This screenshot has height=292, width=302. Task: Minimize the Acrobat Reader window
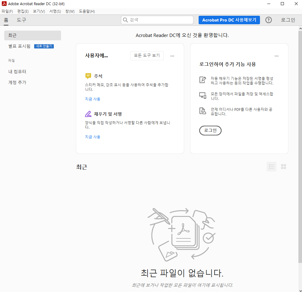click(269, 4)
